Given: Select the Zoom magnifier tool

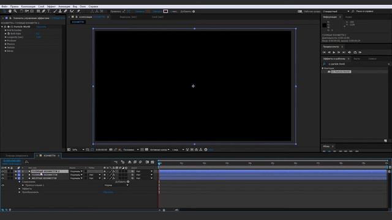Looking at the screenshot, I should pos(15,11).
